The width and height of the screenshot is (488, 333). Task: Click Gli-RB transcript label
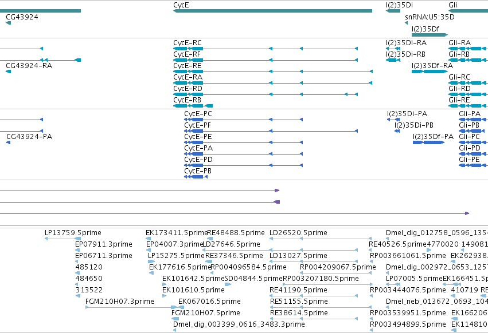pos(459,54)
